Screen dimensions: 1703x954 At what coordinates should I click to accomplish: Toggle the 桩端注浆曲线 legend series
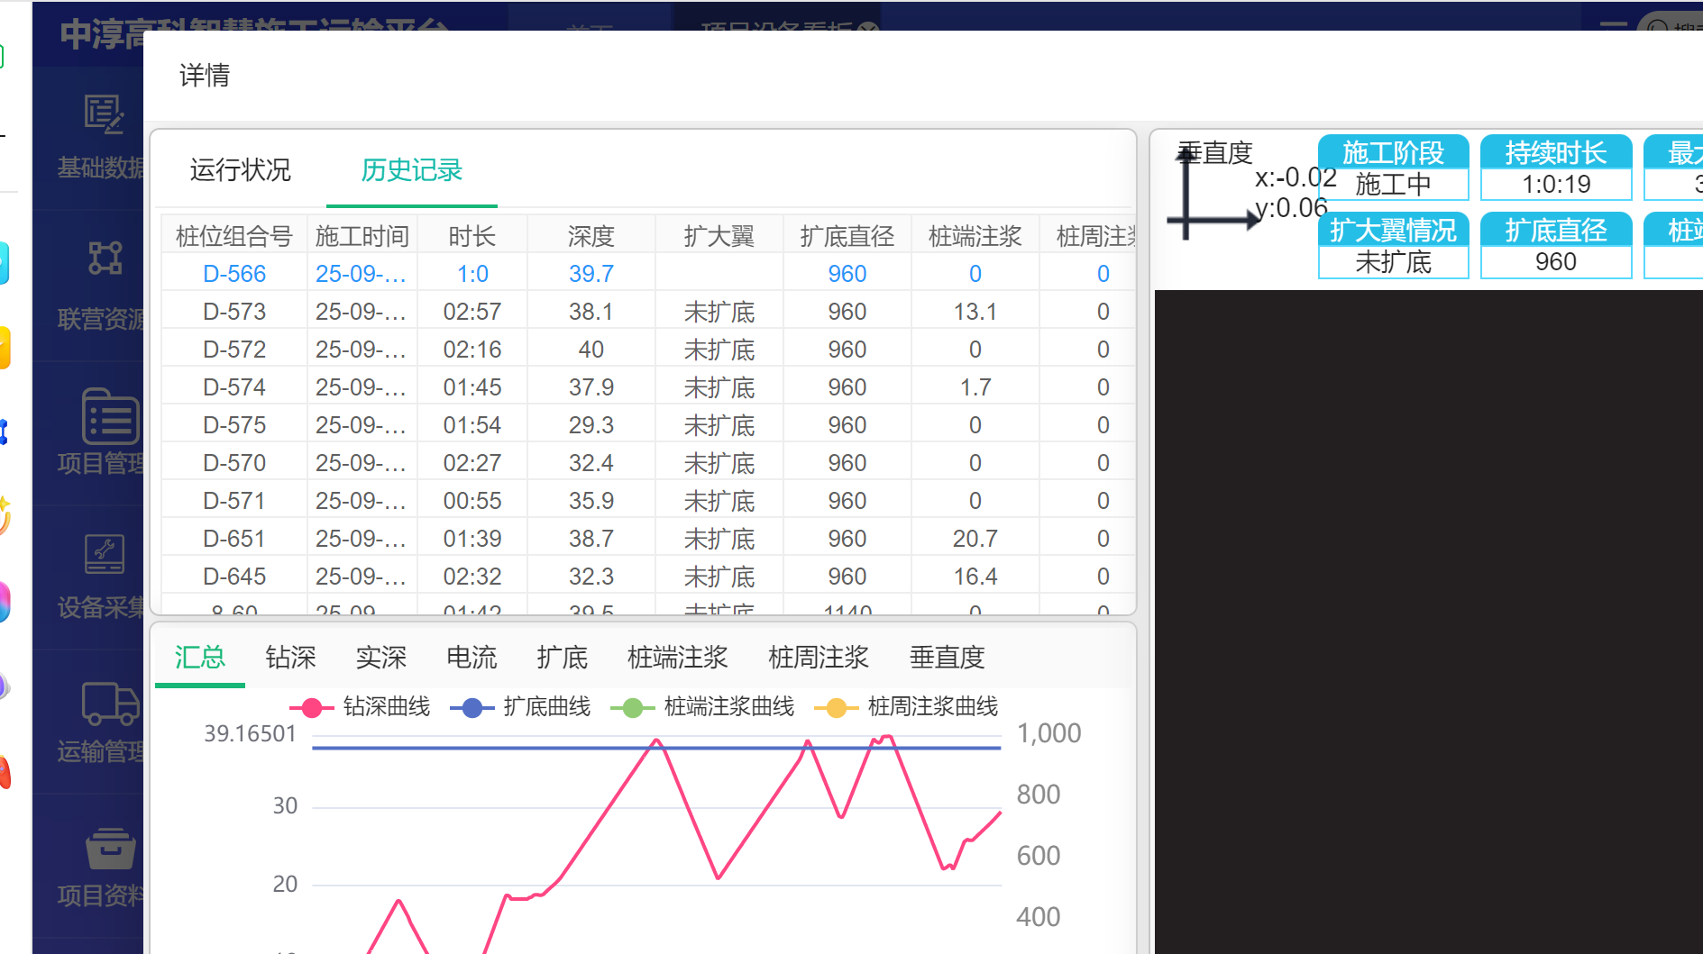tap(703, 707)
